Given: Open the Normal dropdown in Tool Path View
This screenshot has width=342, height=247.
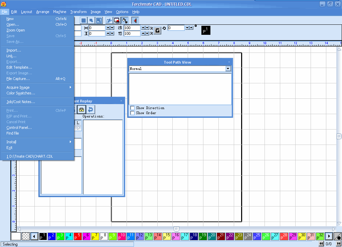Looking at the screenshot, I should 228,69.
